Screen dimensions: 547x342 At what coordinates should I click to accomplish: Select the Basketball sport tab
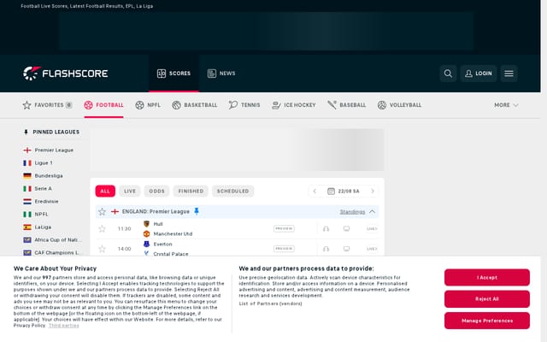[195, 105]
